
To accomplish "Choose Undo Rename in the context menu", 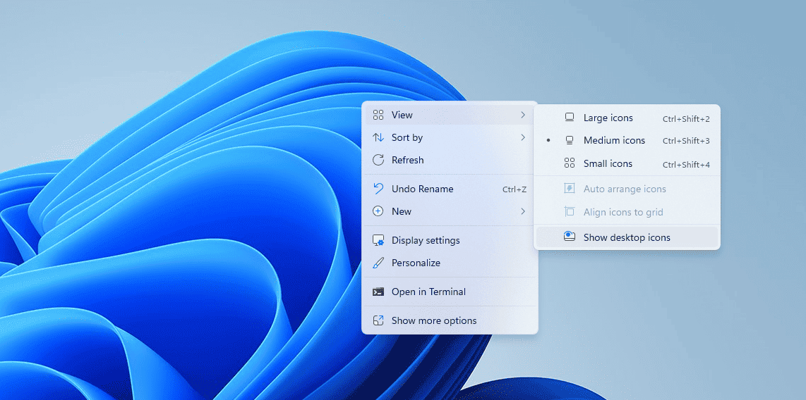I will 450,189.
